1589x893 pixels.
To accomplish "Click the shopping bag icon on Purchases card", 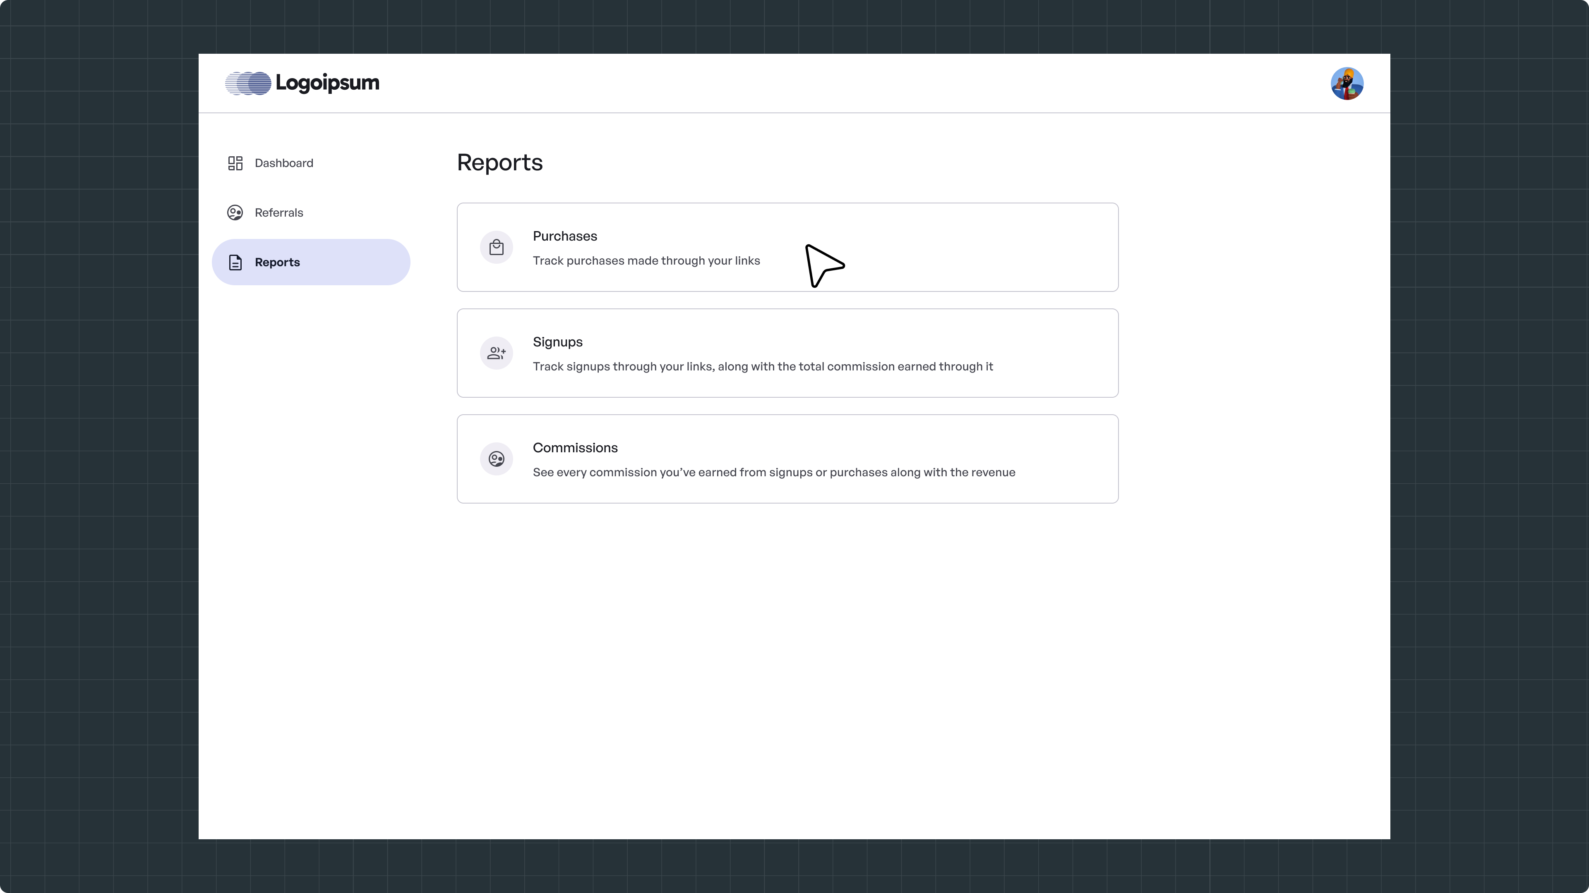I will tap(497, 248).
